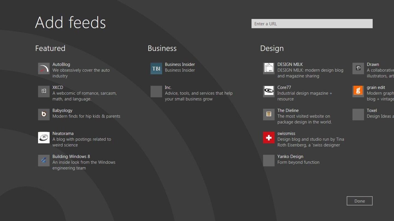Click the Enter a URL field

tap(312, 24)
